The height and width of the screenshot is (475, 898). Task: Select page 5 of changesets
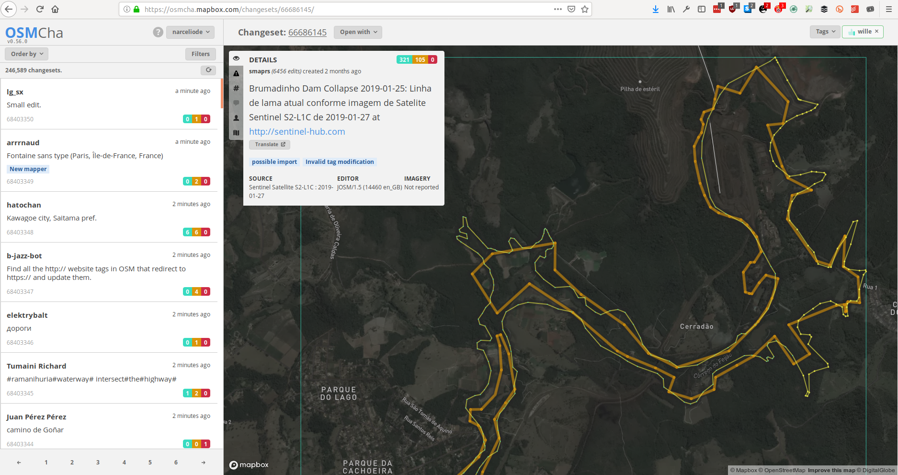tap(150, 463)
